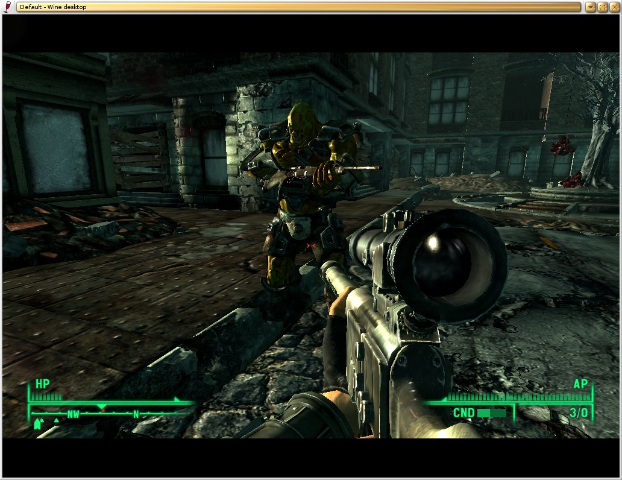
Task: Click the red crosshair reticle
Action: (x=311, y=247)
